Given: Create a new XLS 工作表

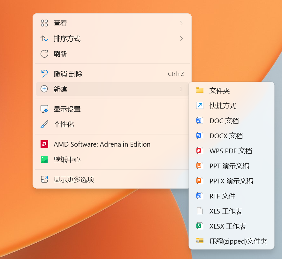Looking at the screenshot, I should (x=226, y=211).
